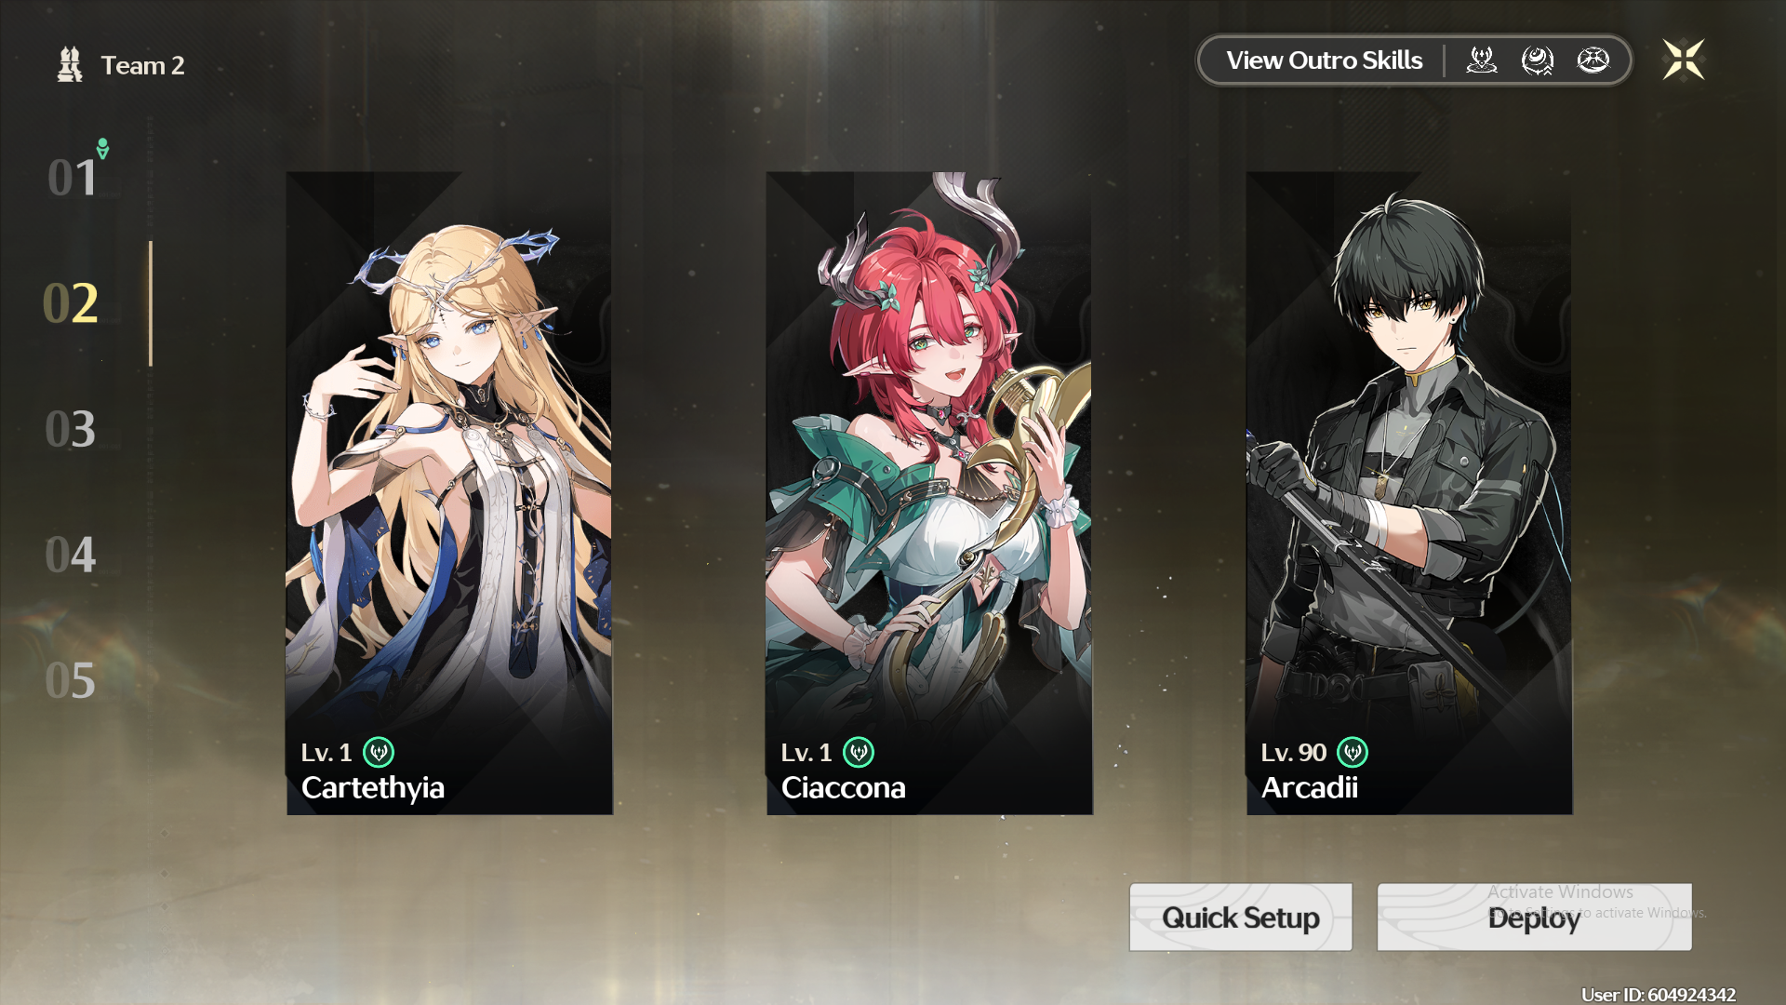The image size is (1786, 1005).
Task: Click Ciaccona's green element icon
Action: click(x=859, y=752)
